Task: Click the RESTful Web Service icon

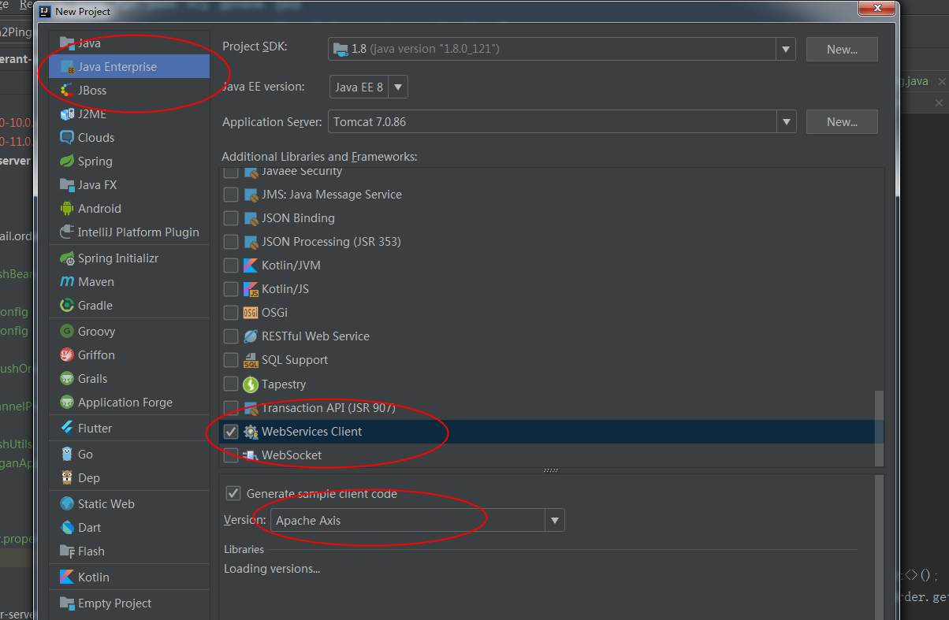Action: point(251,336)
